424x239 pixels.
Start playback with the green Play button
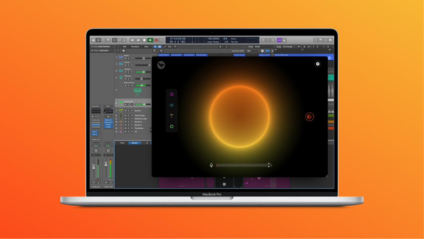click(x=150, y=40)
